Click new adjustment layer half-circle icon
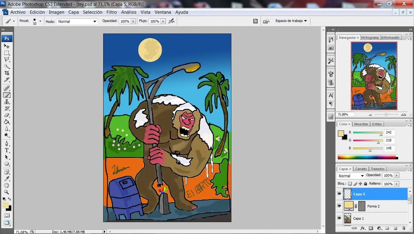The width and height of the screenshot is (414, 234). (379, 228)
